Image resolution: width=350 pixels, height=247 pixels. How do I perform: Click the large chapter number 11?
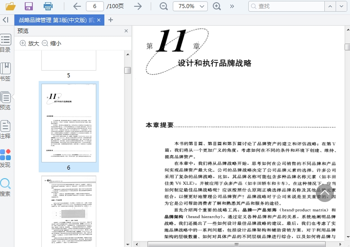171,41
